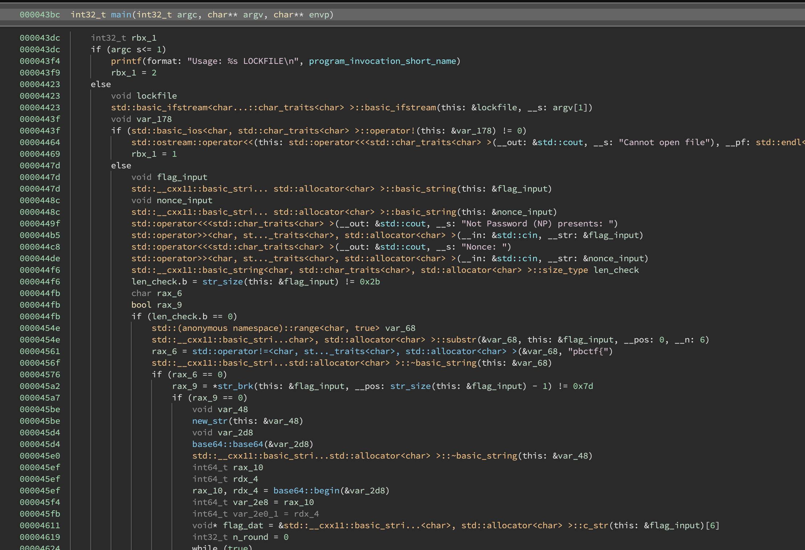Click the flag_dat variable declaration

coord(243,525)
